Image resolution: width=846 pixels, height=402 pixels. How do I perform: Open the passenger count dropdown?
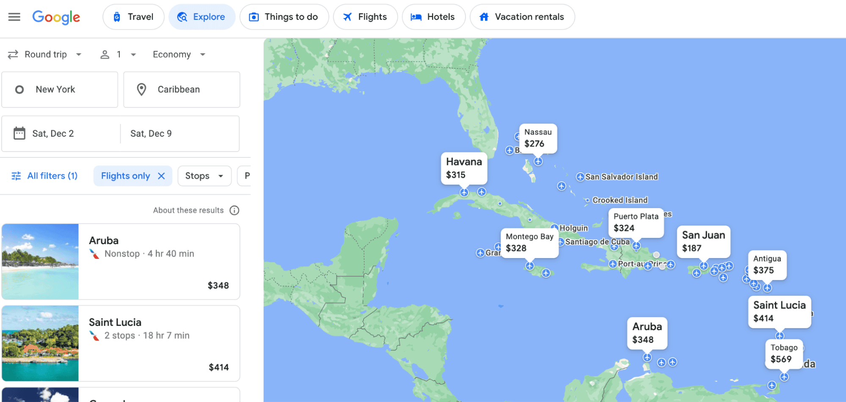[x=118, y=55]
